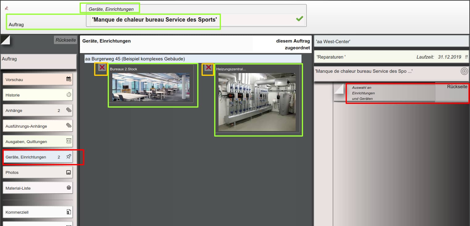Open the Heizungszentrale boiler room thumbnail
This screenshot has height=226, width=470.
tap(257, 102)
